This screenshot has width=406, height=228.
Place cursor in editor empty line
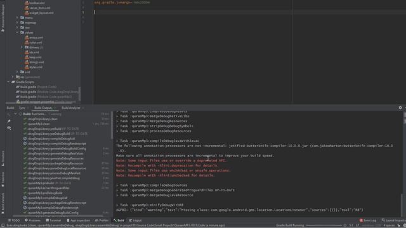(x=249, y=12)
